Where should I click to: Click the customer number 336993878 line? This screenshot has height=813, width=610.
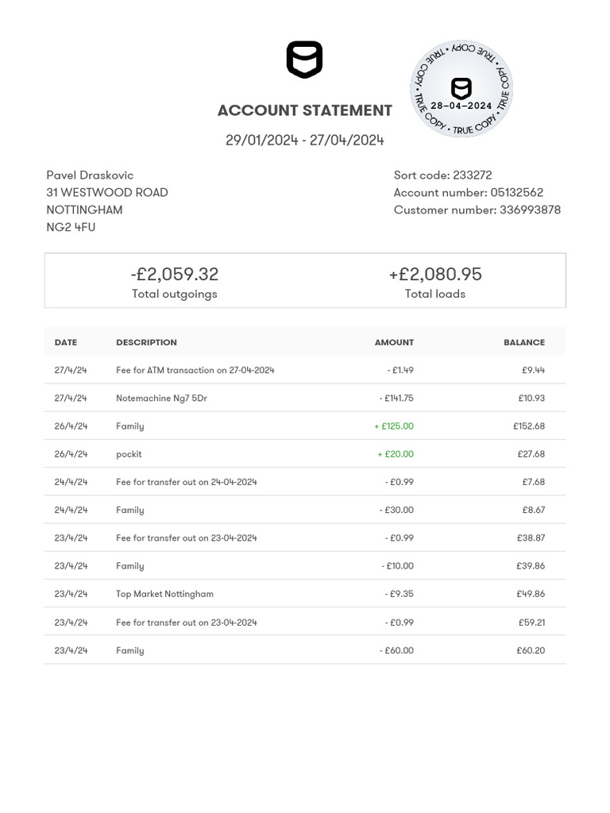477,210
